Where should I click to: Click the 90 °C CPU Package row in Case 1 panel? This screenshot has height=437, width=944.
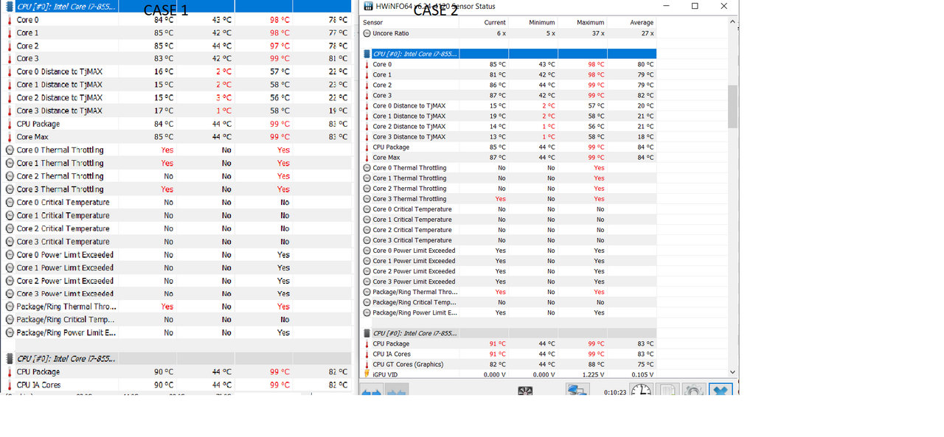point(176,371)
